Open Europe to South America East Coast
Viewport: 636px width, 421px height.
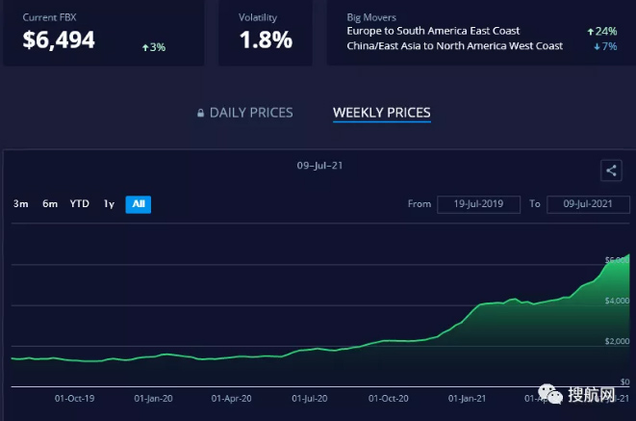tap(433, 32)
